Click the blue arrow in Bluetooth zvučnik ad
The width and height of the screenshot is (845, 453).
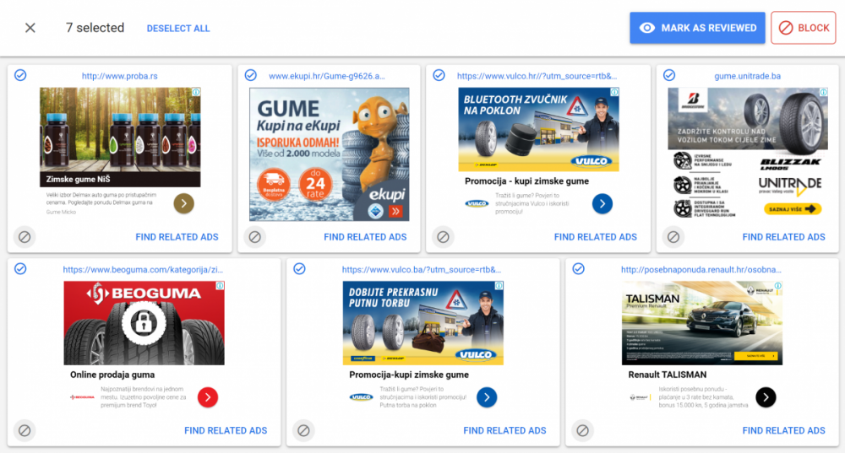(x=602, y=203)
